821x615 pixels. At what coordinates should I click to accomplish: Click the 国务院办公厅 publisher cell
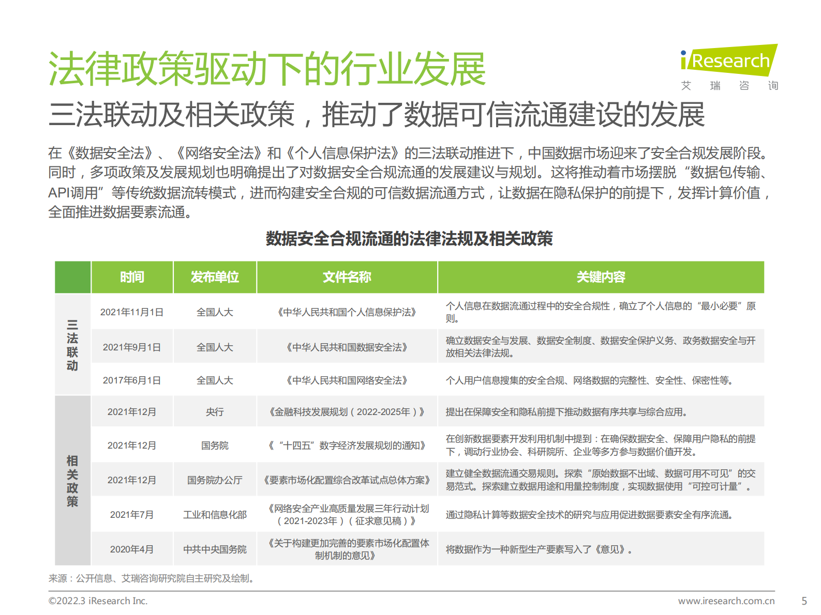215,480
